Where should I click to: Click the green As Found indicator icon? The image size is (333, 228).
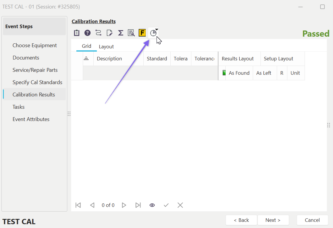[224, 73]
